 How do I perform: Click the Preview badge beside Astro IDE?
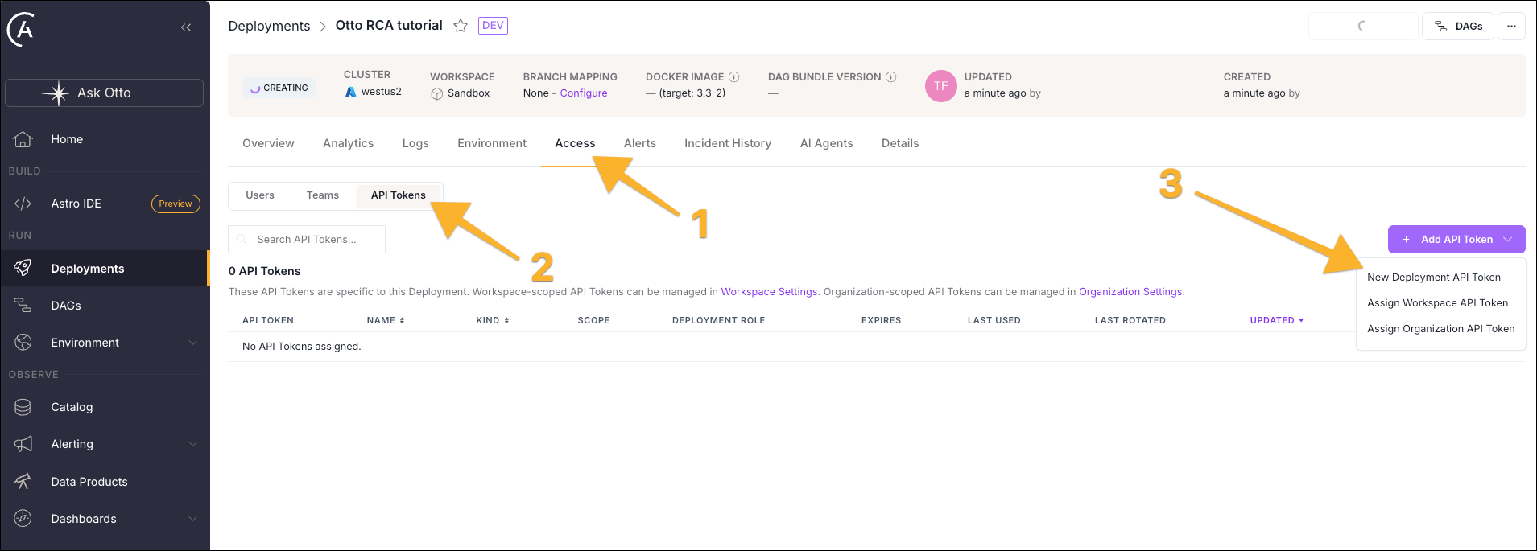pos(176,204)
